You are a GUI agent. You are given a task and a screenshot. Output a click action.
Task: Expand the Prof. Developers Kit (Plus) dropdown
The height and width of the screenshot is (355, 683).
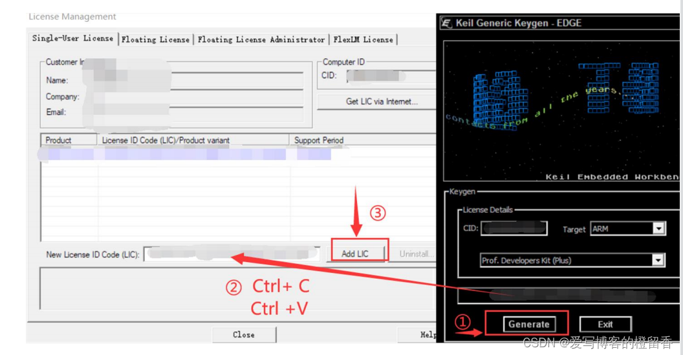(572, 260)
